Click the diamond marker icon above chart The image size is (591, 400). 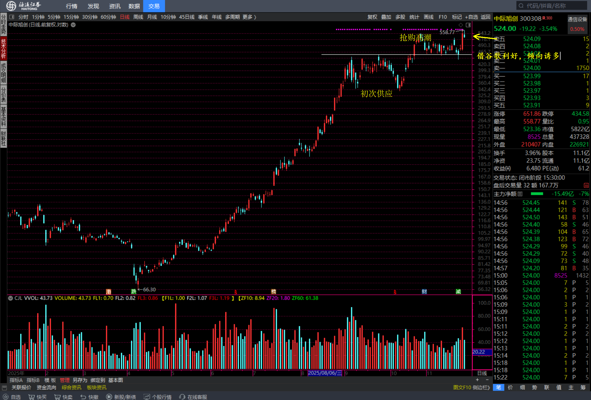461,25
